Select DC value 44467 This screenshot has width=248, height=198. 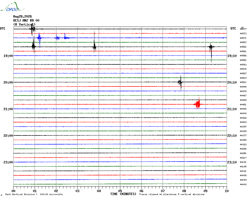(243, 96)
